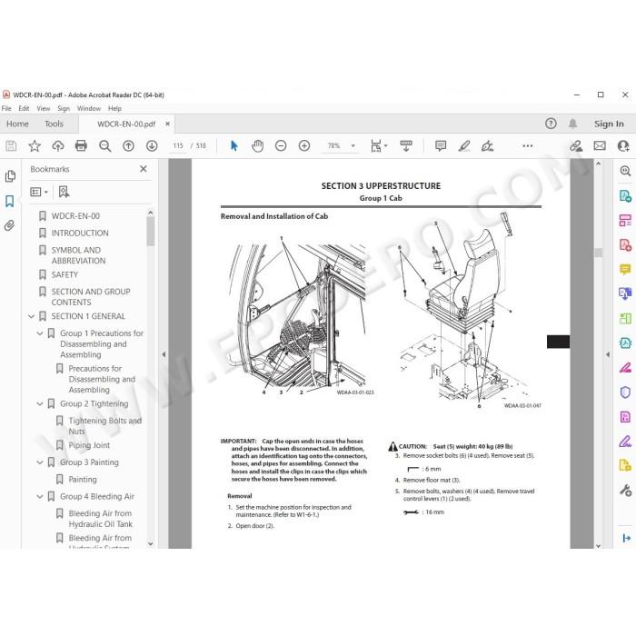Open the View menu
The image size is (636, 636).
click(43, 108)
